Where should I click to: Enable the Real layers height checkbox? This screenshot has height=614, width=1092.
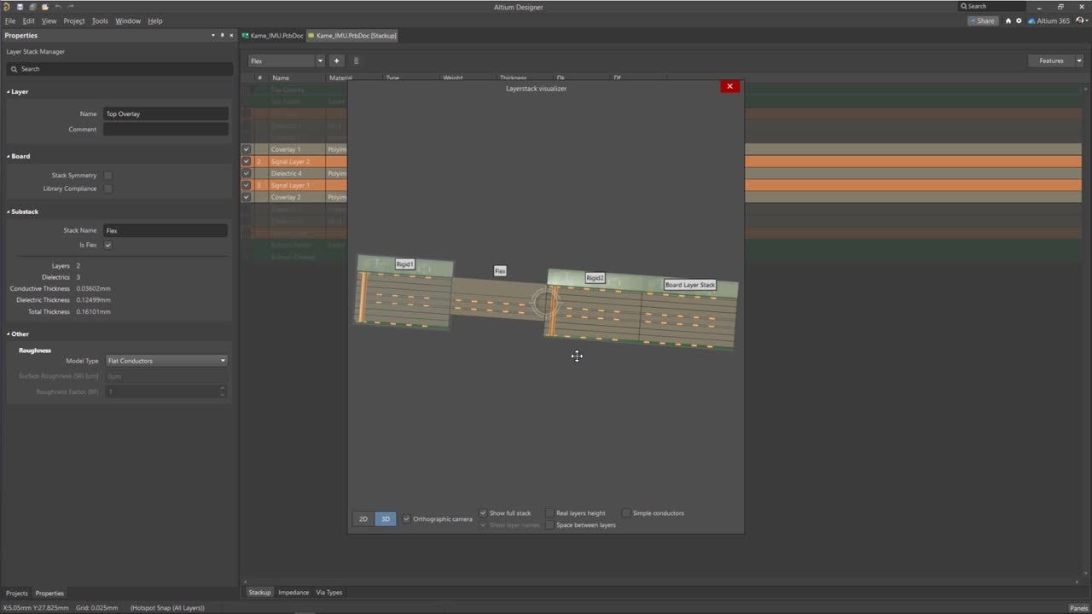[549, 513]
